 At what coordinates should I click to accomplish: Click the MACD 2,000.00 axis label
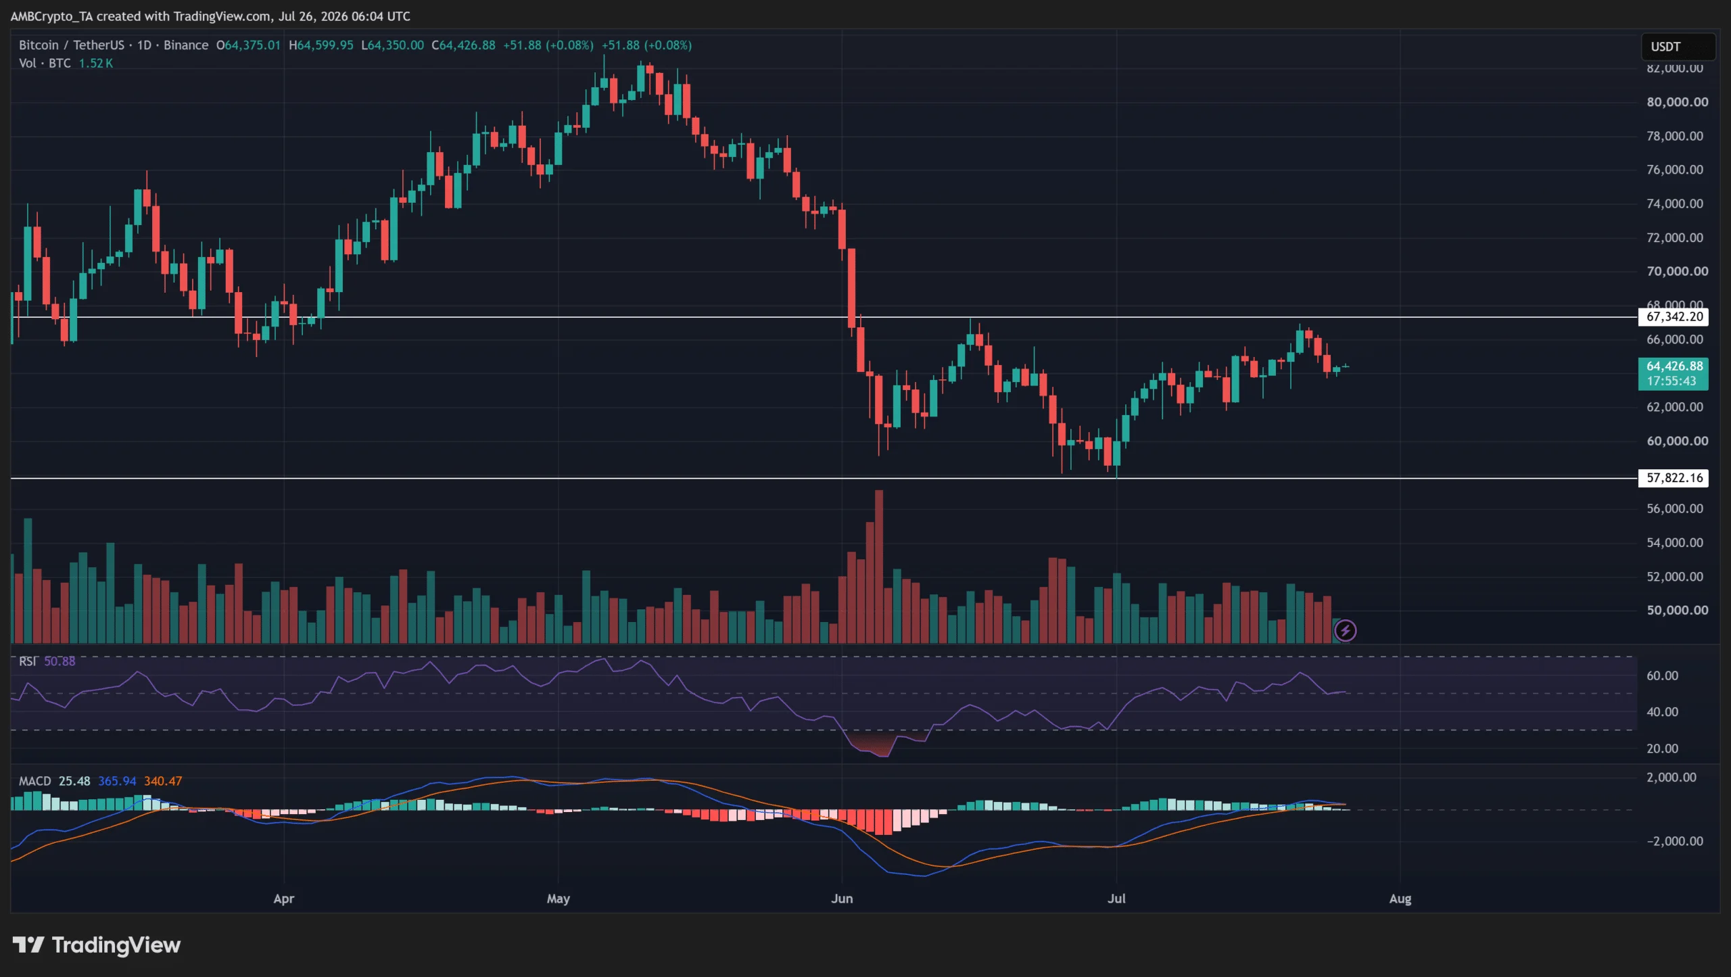tap(1671, 778)
